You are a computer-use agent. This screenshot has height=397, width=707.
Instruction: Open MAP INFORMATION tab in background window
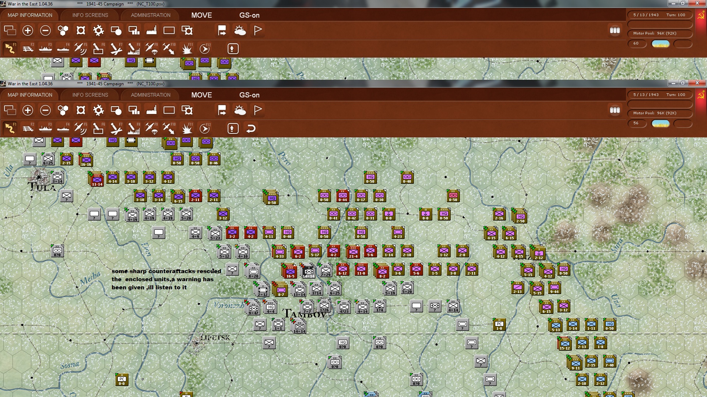point(30,15)
